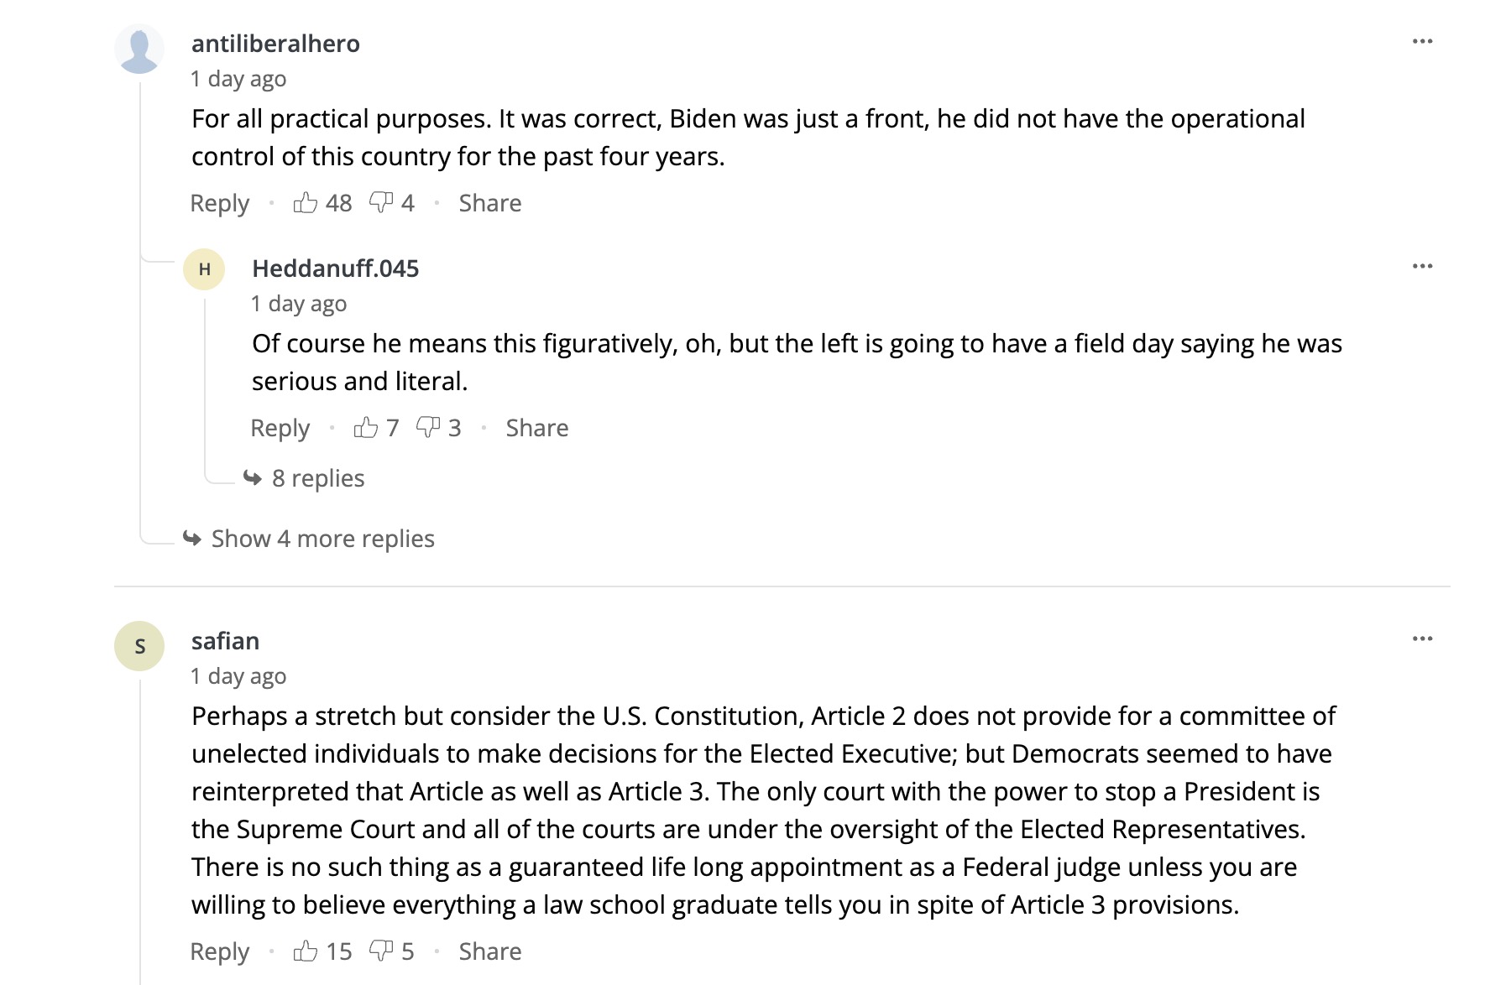The image size is (1506, 985).
Task: Reply to antiliberalhero's comment
Action: [220, 203]
